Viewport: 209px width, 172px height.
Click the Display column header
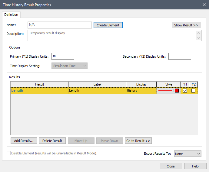pyautogui.click(x=141, y=84)
